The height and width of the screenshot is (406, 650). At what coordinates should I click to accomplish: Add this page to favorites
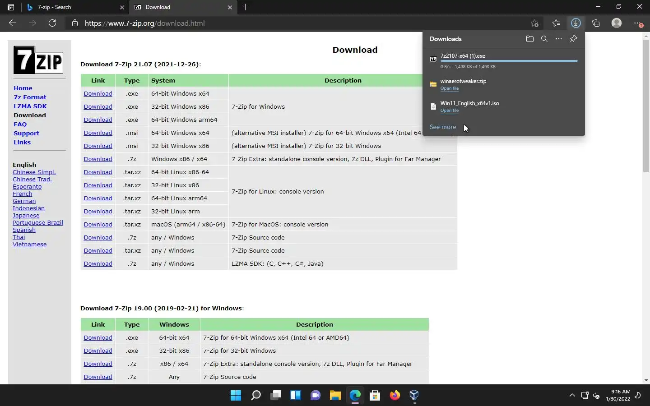[x=534, y=23]
